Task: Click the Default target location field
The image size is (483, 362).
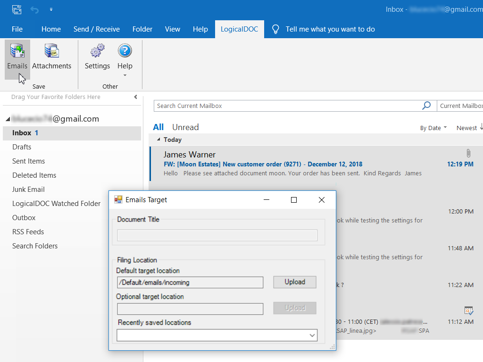Action: (x=190, y=282)
